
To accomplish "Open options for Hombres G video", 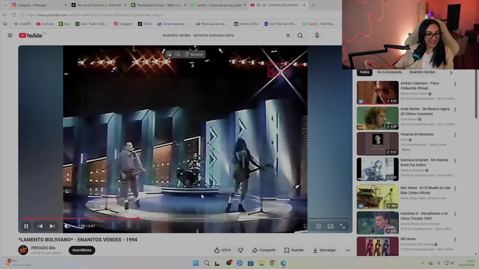I will pos(455,214).
